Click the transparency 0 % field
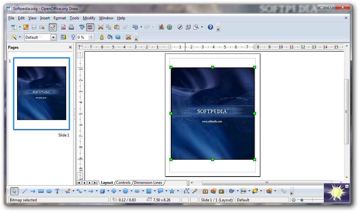359x212 pixels. click(x=83, y=37)
